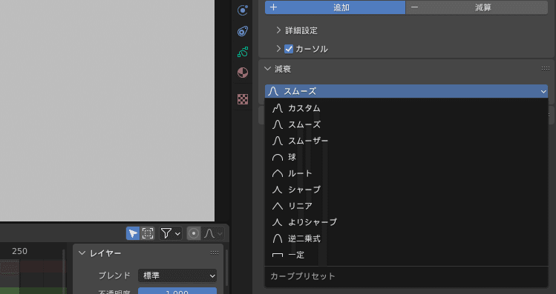Click frame 250 on the timeline
The height and width of the screenshot is (294, 556).
[19, 251]
